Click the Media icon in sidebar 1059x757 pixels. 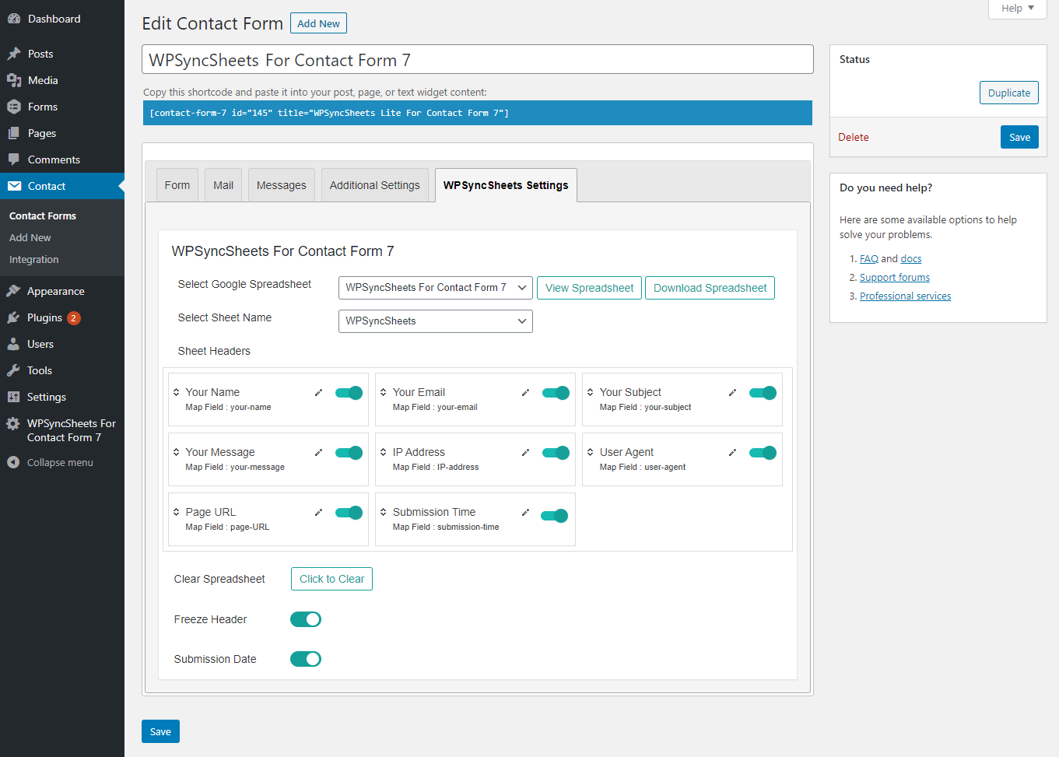click(x=14, y=80)
